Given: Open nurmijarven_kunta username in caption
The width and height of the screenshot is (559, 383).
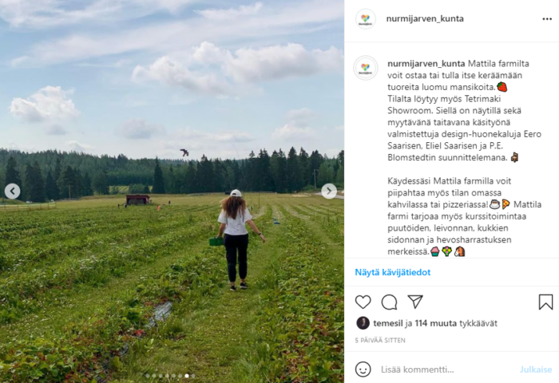Looking at the screenshot, I should (x=426, y=64).
